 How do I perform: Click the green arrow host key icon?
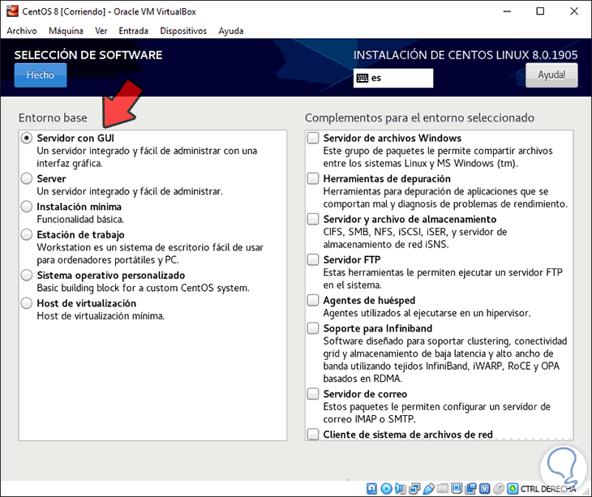tap(513, 489)
